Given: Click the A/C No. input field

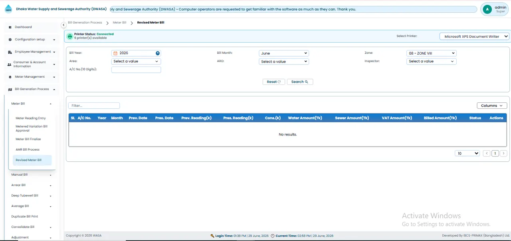Looking at the screenshot, I should point(136,70).
